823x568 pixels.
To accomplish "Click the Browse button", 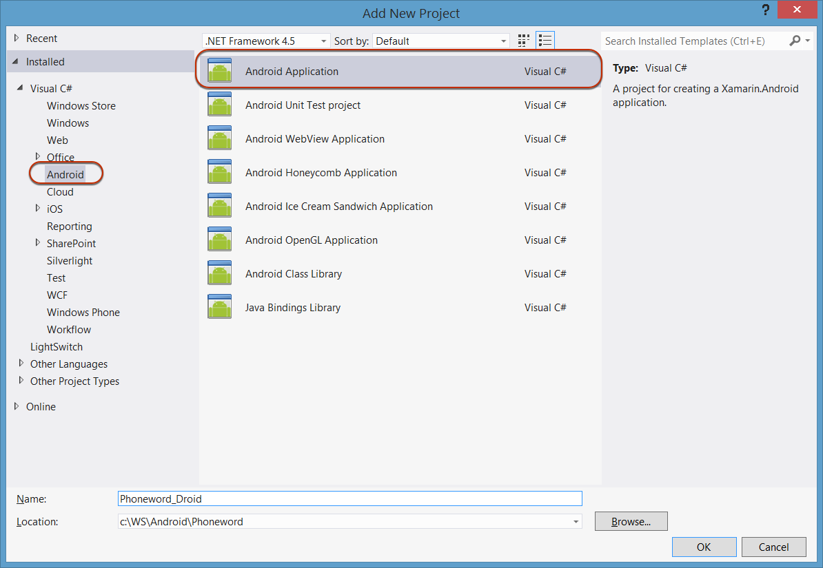I will (x=631, y=522).
